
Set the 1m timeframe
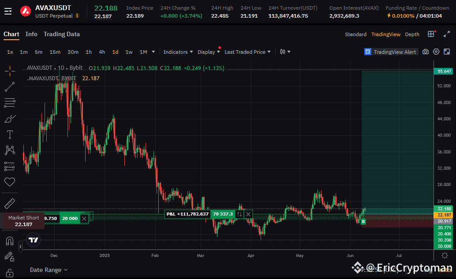point(23,52)
